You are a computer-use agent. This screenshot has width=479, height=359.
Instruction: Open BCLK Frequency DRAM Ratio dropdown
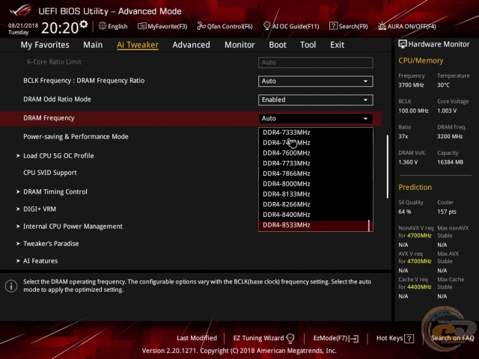click(x=315, y=81)
